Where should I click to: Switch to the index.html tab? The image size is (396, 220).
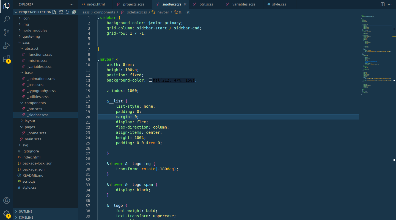click(96, 4)
